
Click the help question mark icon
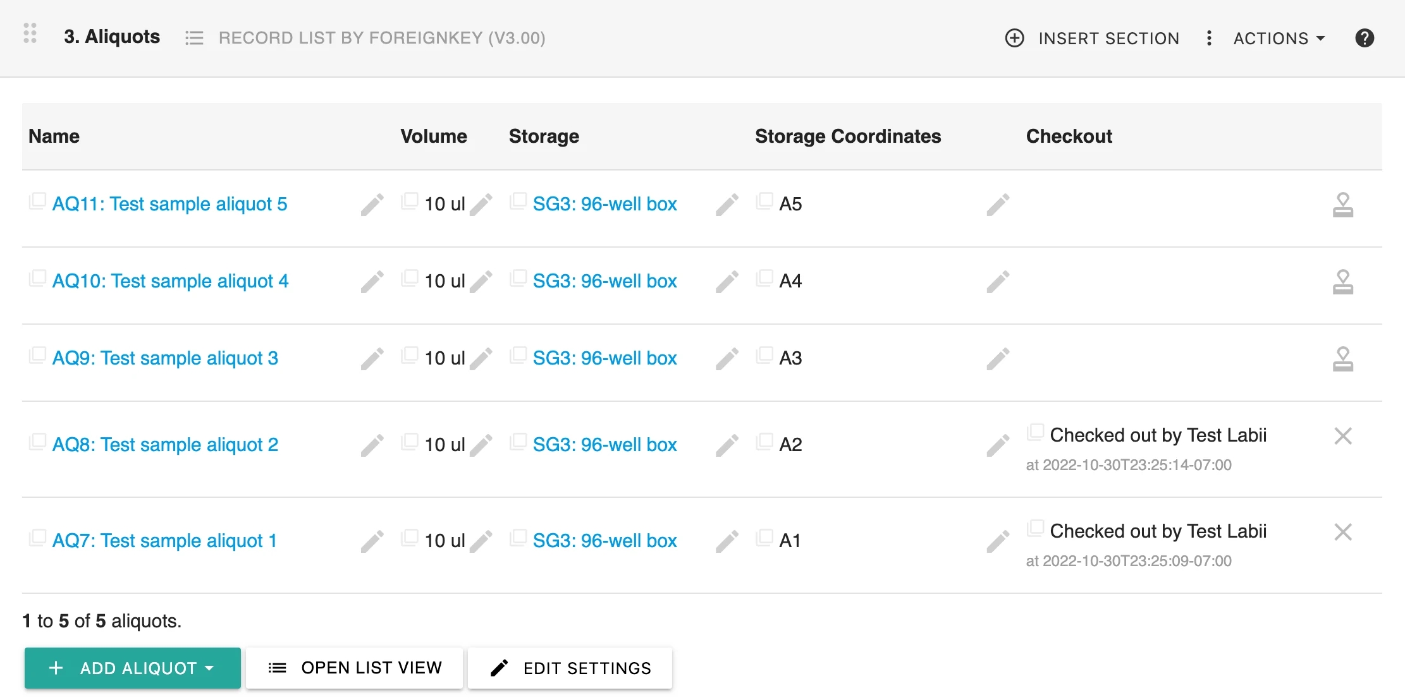pos(1365,38)
